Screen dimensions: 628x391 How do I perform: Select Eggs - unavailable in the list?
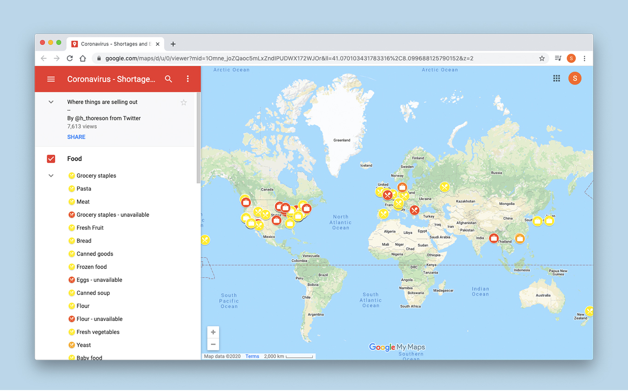99,280
